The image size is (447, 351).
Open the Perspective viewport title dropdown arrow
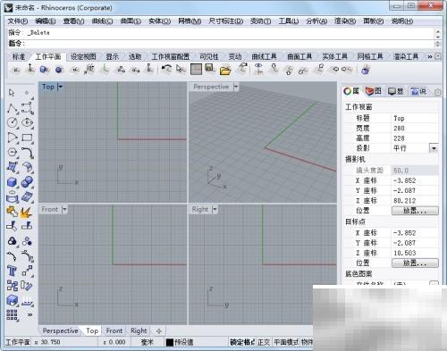point(236,87)
